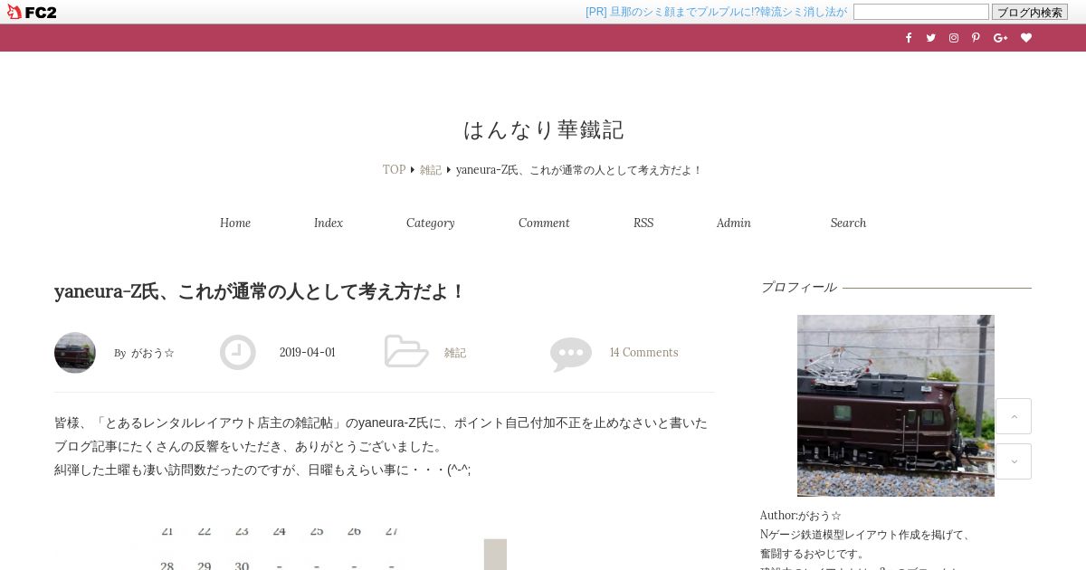Click the blog title はんなり華鐵記

point(544,130)
